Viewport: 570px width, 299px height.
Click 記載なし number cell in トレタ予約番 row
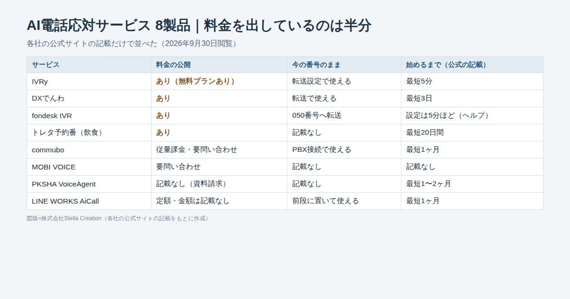point(344,132)
